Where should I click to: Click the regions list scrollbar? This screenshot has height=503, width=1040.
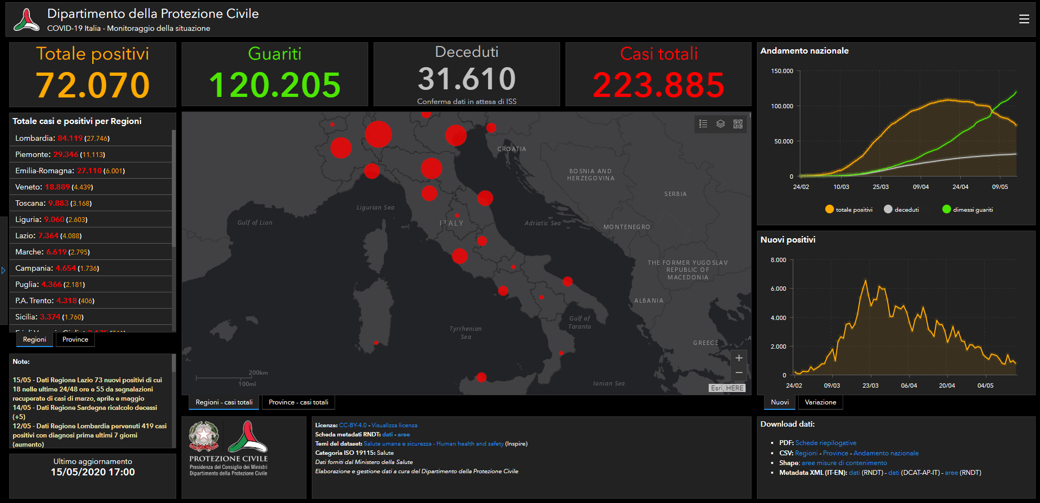tap(174, 188)
